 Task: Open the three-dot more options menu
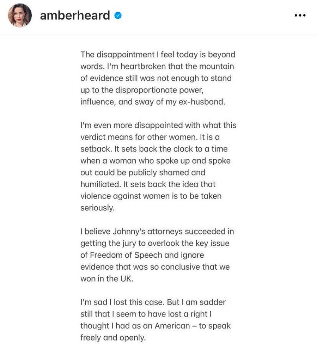pos(300,16)
